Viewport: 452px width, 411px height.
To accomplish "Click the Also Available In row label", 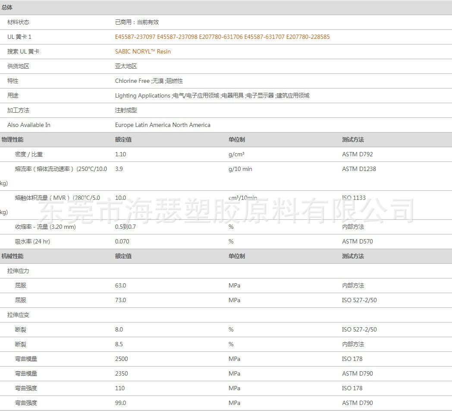I will pos(29,125).
